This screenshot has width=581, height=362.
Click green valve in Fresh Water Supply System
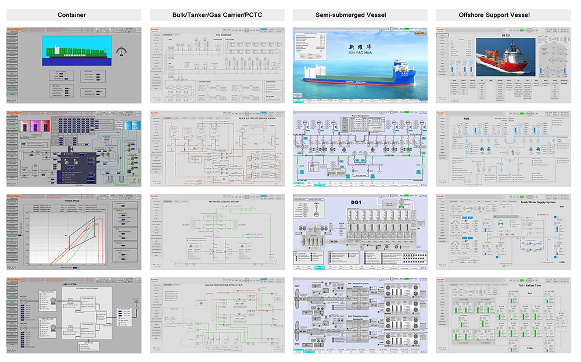pos(500,224)
